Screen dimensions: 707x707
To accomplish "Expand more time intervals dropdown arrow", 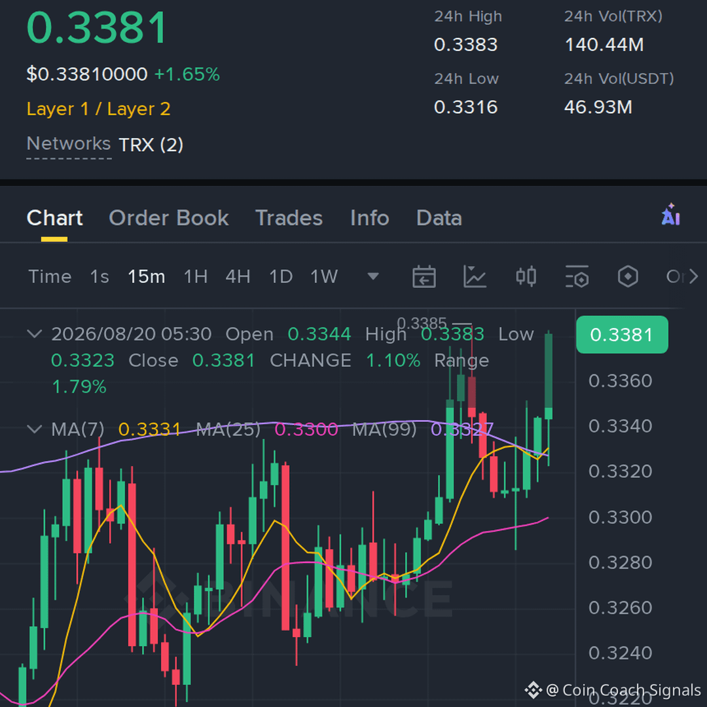I will point(373,276).
